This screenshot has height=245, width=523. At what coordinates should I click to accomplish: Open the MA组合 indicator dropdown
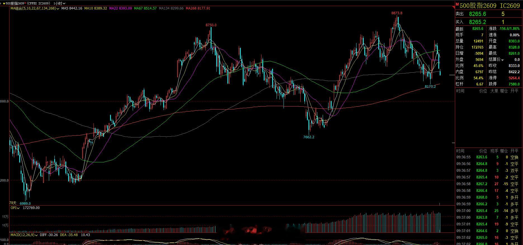tap(35, 8)
